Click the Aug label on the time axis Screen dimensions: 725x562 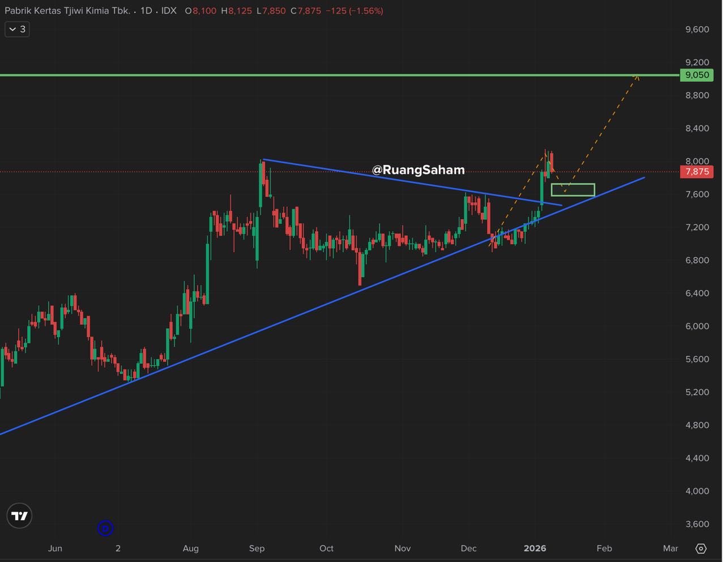point(191,548)
